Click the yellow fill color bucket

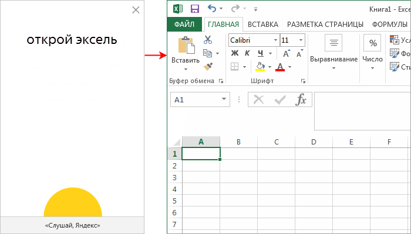click(260, 67)
